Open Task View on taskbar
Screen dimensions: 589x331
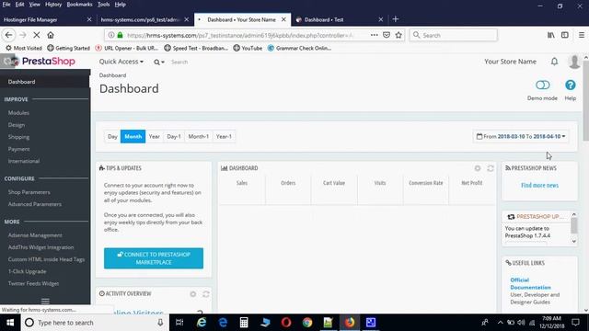(x=179, y=323)
